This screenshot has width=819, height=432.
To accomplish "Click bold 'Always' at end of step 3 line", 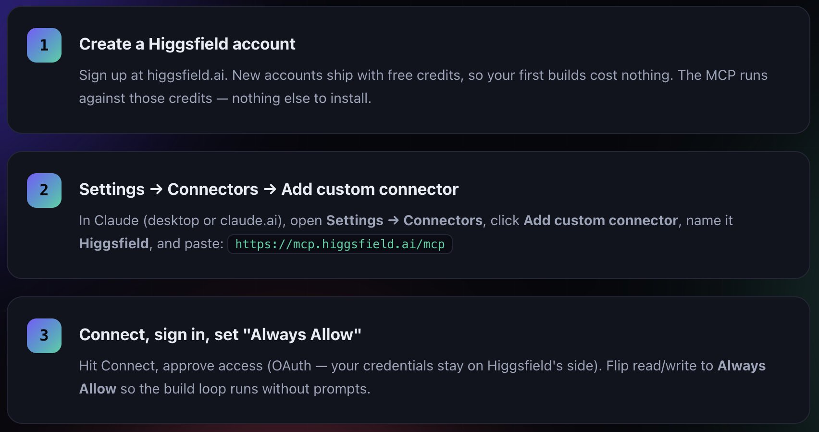I will point(742,366).
